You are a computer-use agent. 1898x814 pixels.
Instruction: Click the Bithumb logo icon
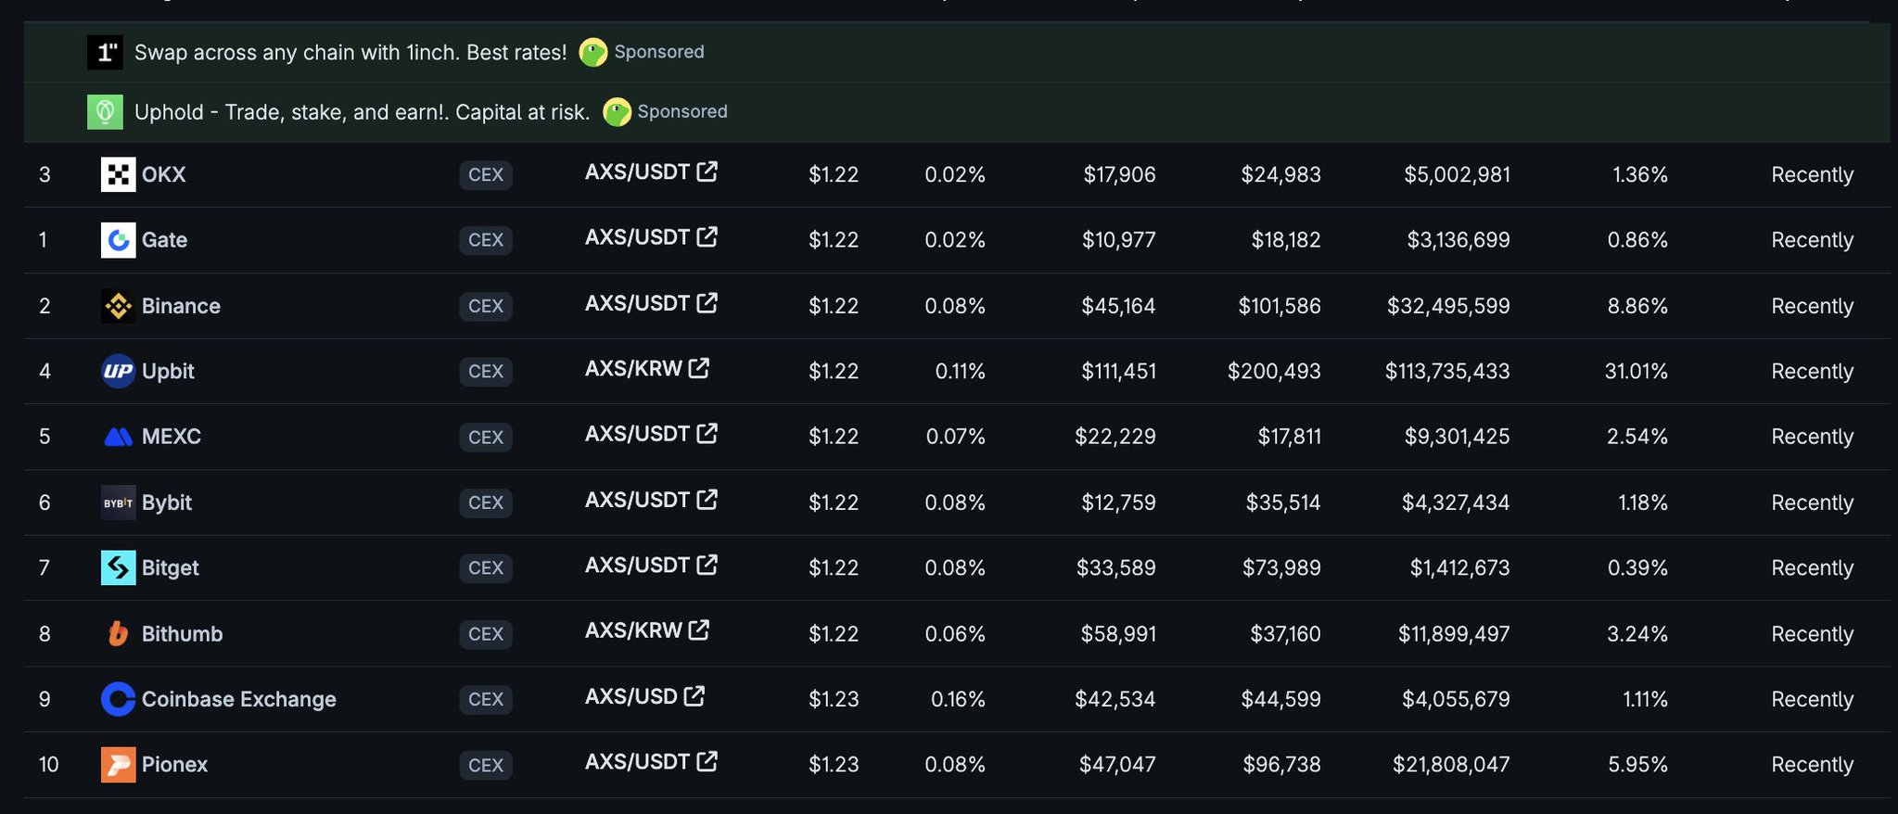[x=118, y=634]
